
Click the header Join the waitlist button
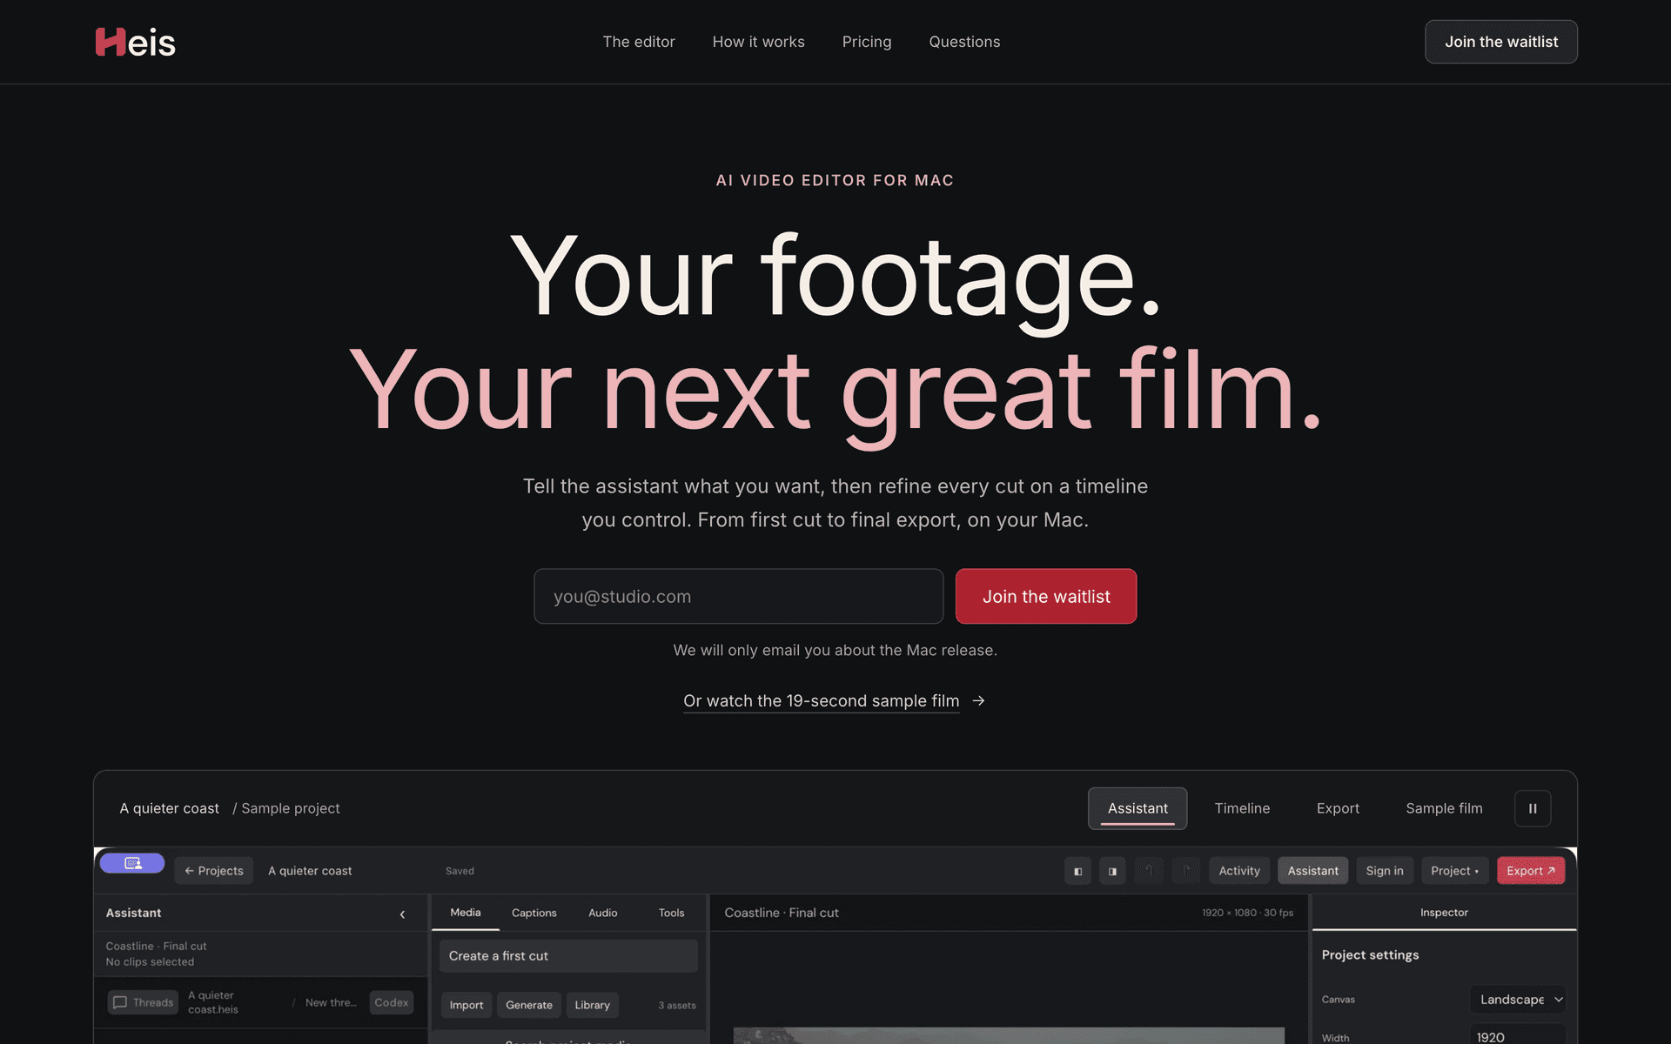[1501, 42]
